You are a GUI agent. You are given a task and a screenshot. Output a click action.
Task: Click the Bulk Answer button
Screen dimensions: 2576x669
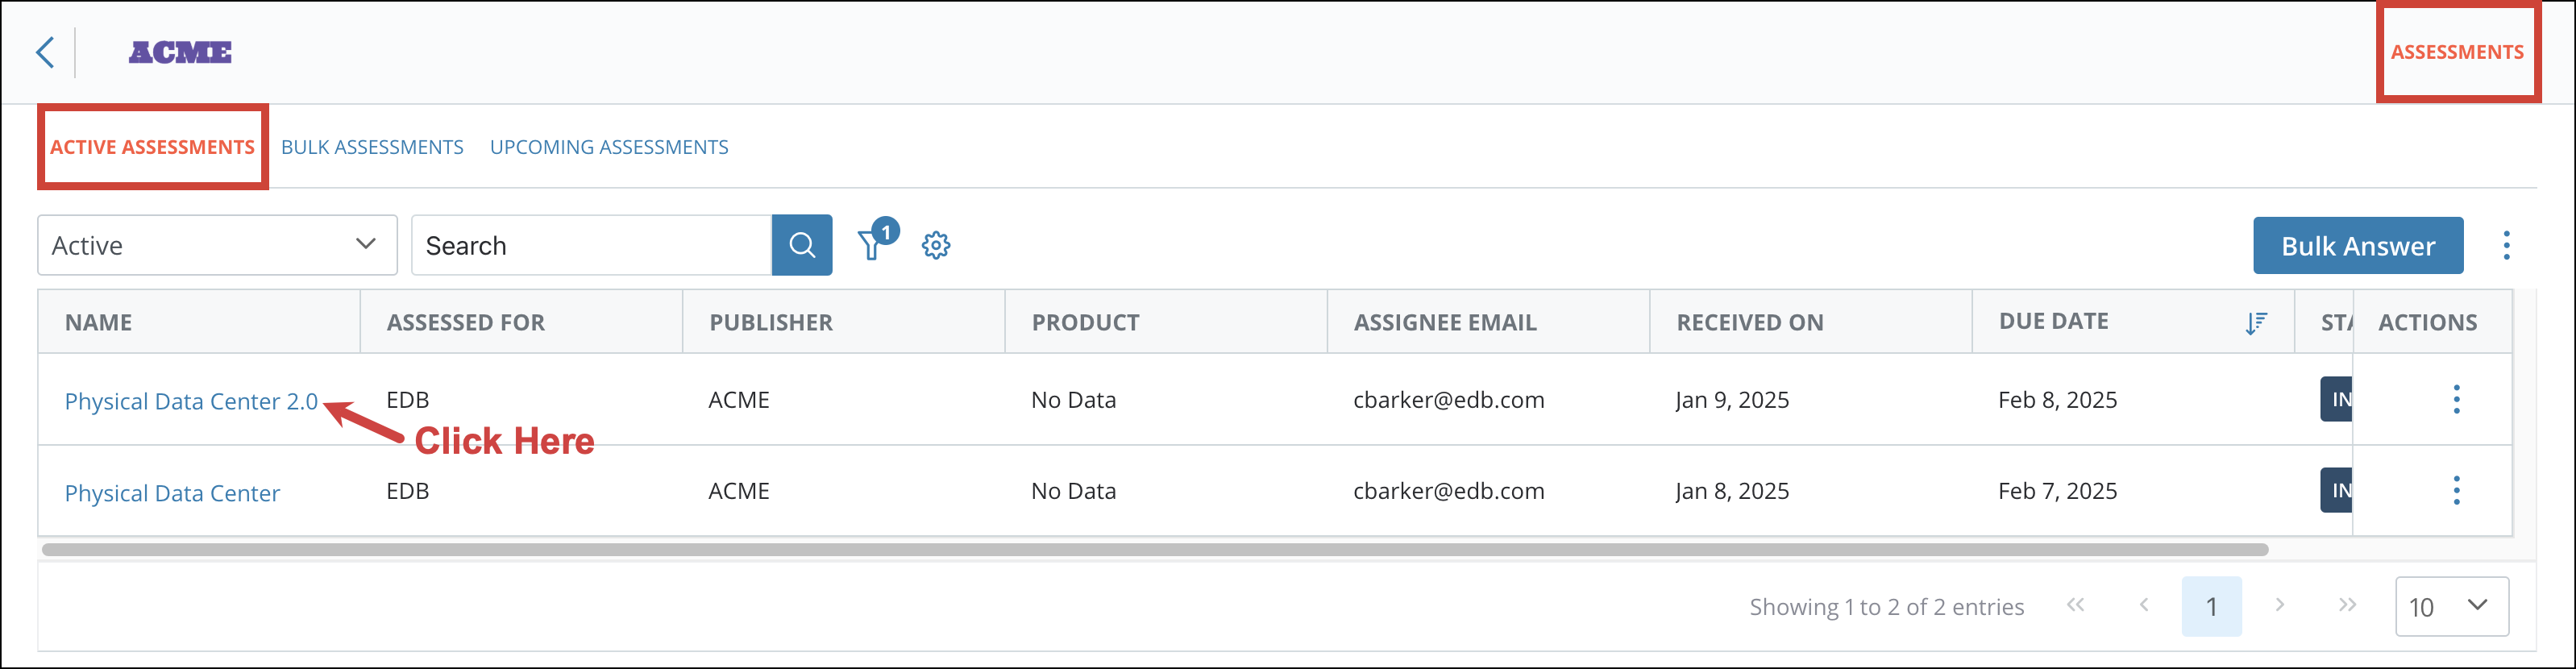(x=2357, y=245)
